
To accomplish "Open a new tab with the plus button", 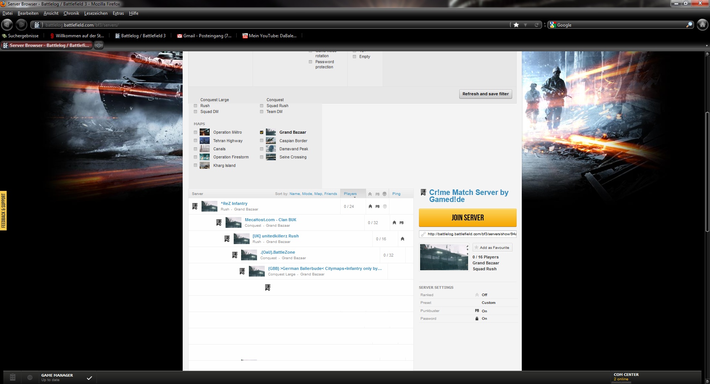I will [99, 45].
